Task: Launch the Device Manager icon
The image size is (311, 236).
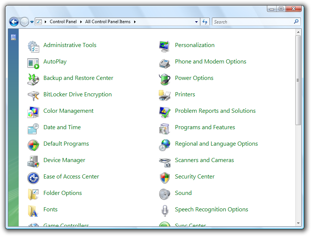Action: 33,162
